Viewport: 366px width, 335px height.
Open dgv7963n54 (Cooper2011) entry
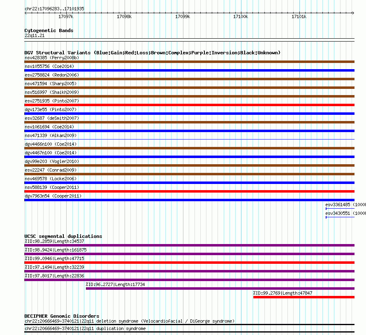click(53, 196)
